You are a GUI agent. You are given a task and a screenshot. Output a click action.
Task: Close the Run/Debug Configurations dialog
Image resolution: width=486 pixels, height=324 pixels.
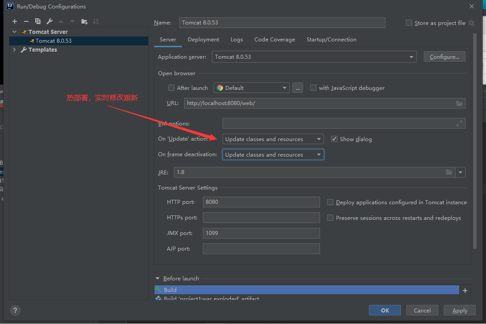coord(472,6)
